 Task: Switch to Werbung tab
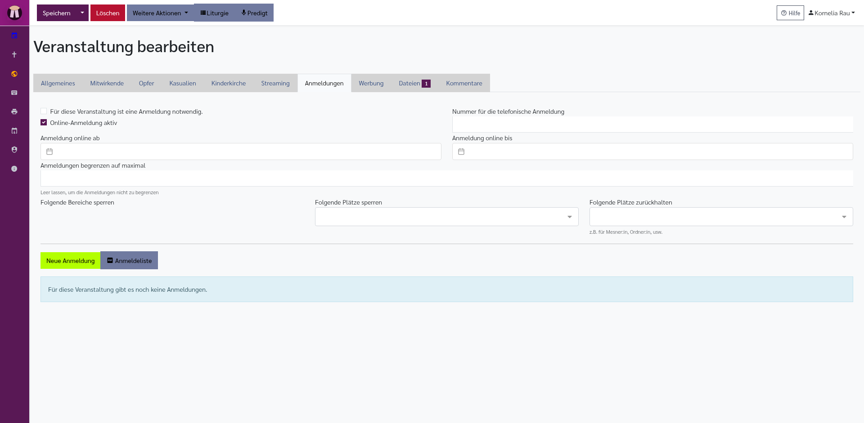[x=371, y=83]
